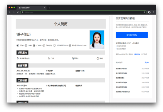Click the education icon next to 本科

coord(26,46)
